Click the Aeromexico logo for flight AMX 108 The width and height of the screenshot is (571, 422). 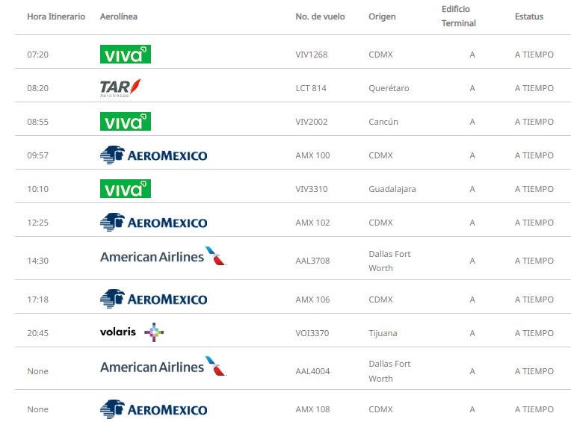click(153, 409)
